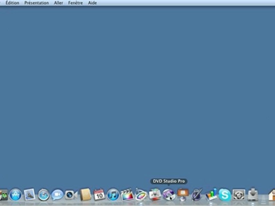Launch Skype from the Dock
This screenshot has height=206, width=275.
point(225,195)
